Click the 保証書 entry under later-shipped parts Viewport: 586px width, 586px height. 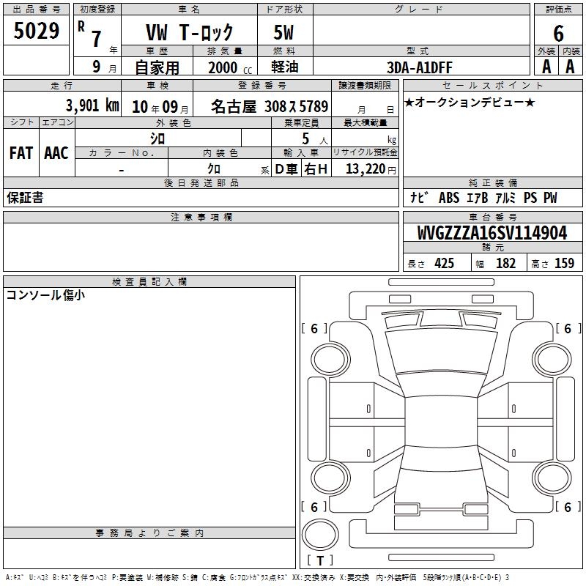[x=25, y=198]
